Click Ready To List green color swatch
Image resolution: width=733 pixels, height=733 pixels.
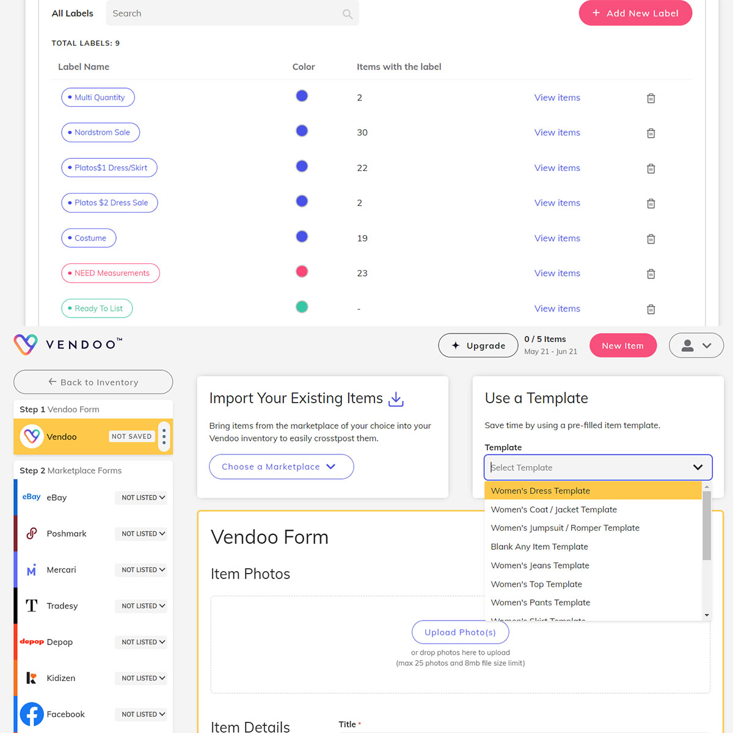pos(302,307)
